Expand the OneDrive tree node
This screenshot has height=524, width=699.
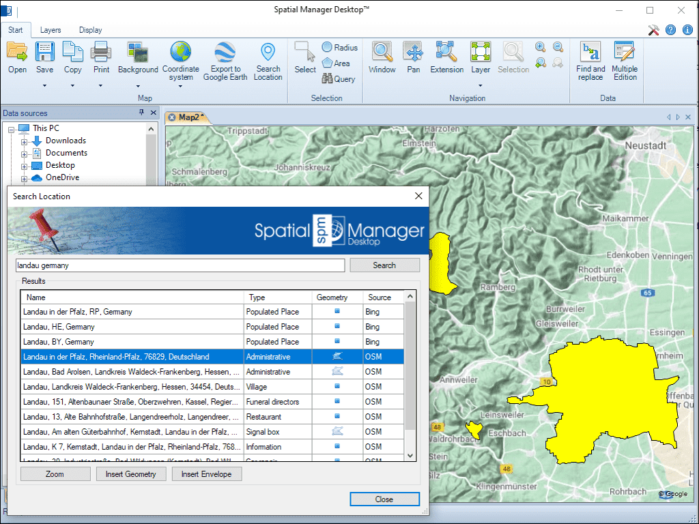click(24, 179)
